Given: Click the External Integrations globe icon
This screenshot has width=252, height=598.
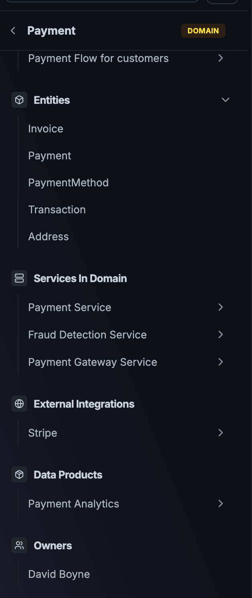Looking at the screenshot, I should pos(19,404).
